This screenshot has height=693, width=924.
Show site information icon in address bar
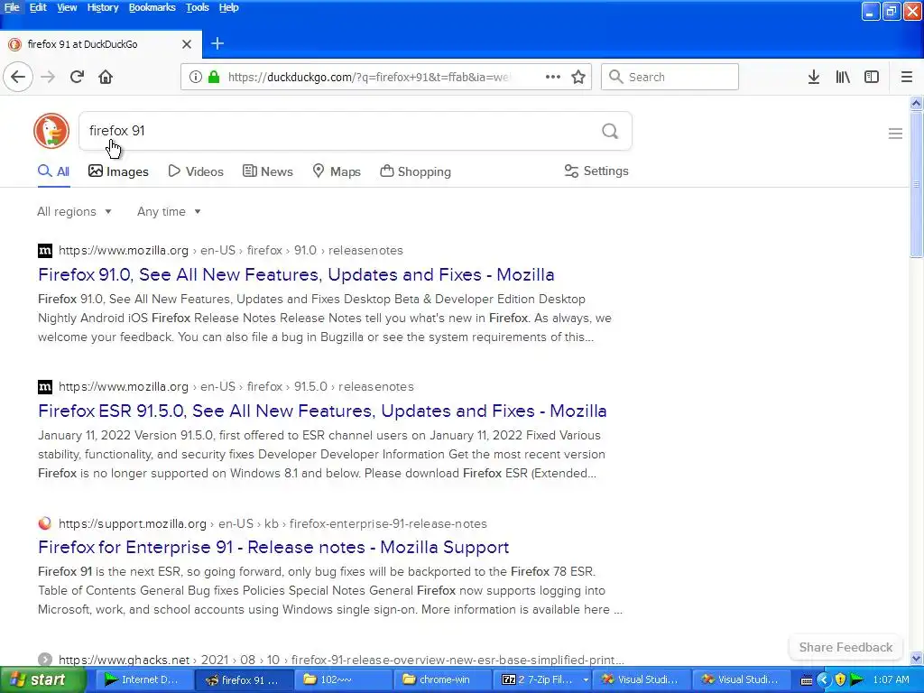coord(195,77)
